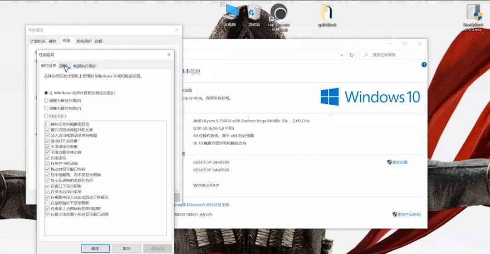Click WORKGROUP text in system window
490x254 pixels.
[x=206, y=185]
